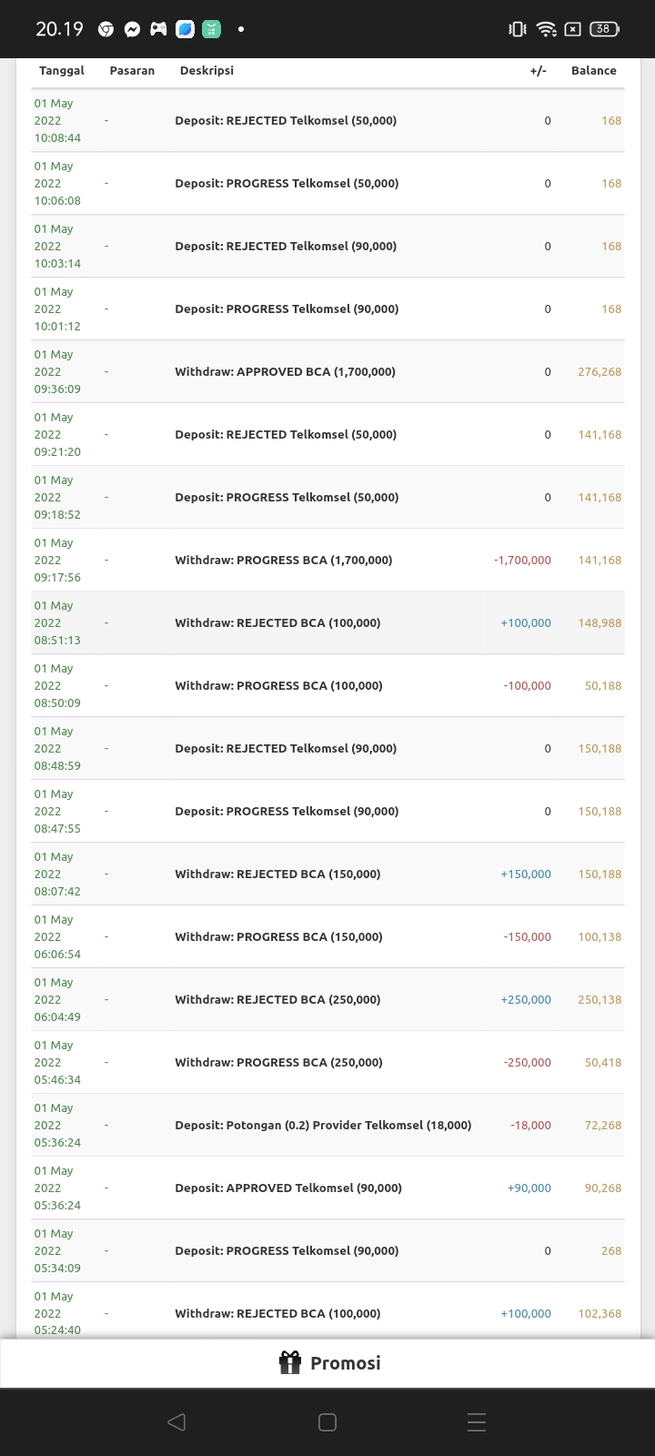Tap the 276,268 balance value

coord(600,371)
